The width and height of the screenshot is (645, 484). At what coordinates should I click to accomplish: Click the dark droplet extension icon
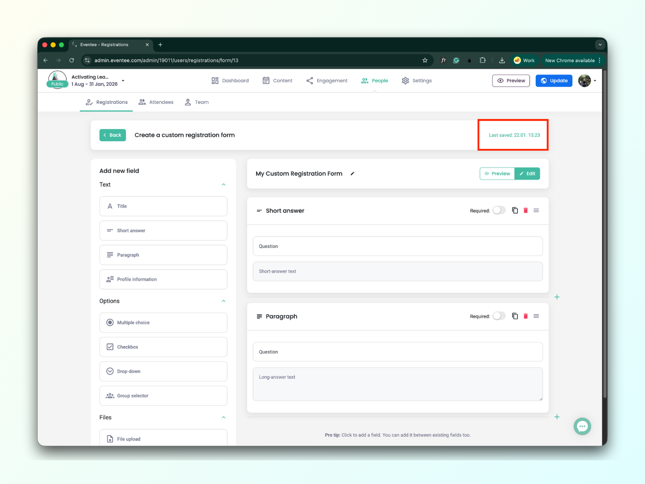pos(469,60)
